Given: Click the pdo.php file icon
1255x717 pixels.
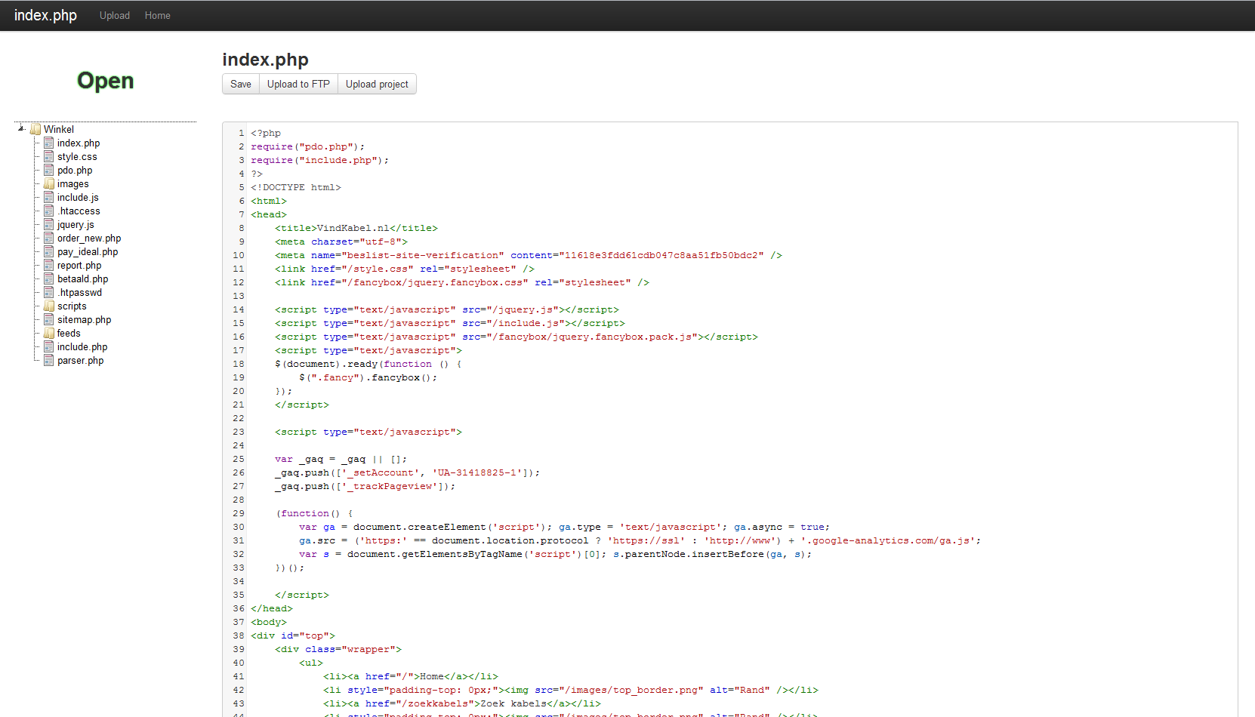Looking at the screenshot, I should [x=49, y=170].
